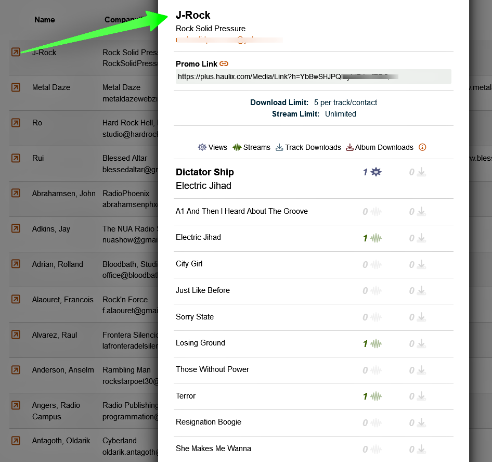Click Those Without Power download icon
The height and width of the screenshot is (462, 492).
[421, 370]
